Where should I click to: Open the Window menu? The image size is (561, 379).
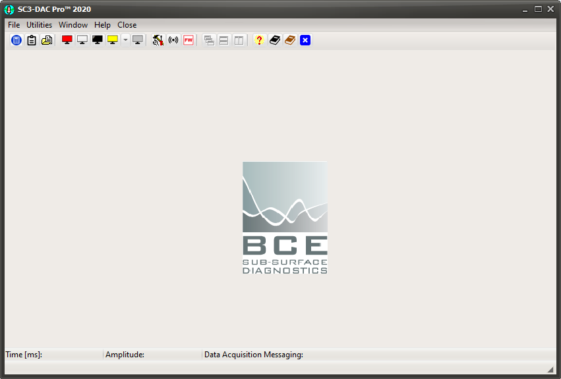click(x=73, y=25)
